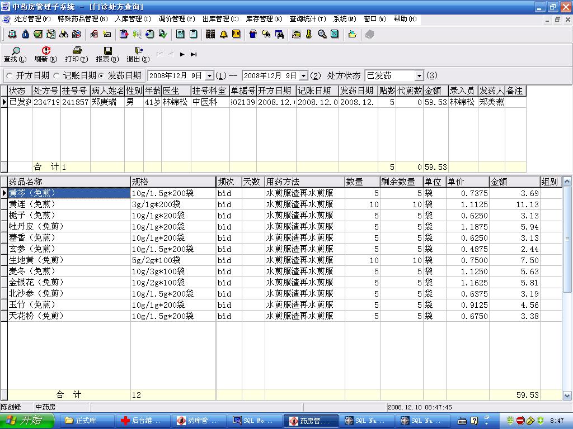Go to the last record arrow

(x=194, y=54)
